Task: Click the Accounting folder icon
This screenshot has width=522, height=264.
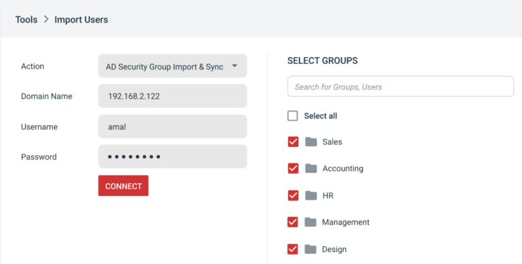Action: 311,168
